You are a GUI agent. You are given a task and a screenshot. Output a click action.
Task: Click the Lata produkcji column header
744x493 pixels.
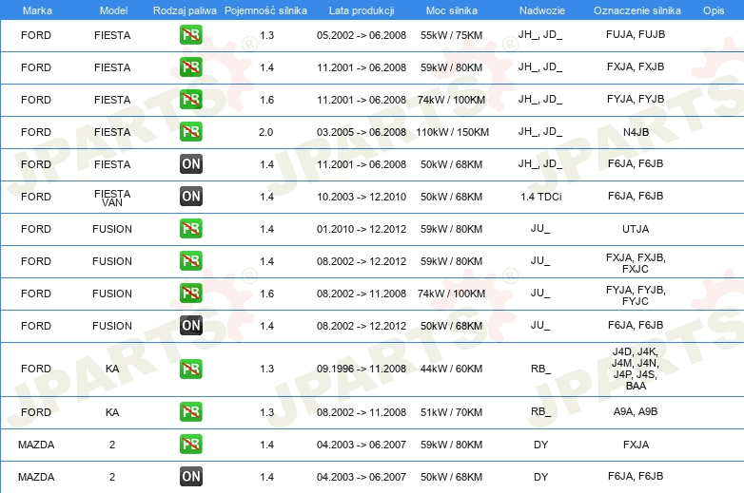[362, 10]
